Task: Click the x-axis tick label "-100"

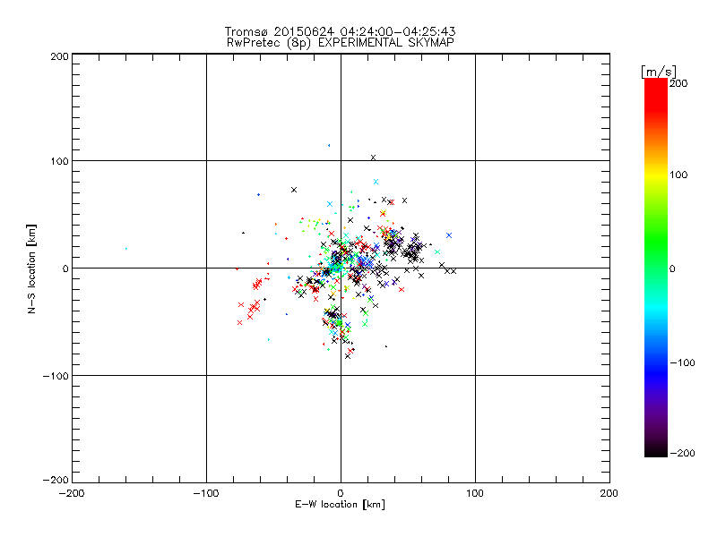Action: coord(206,494)
